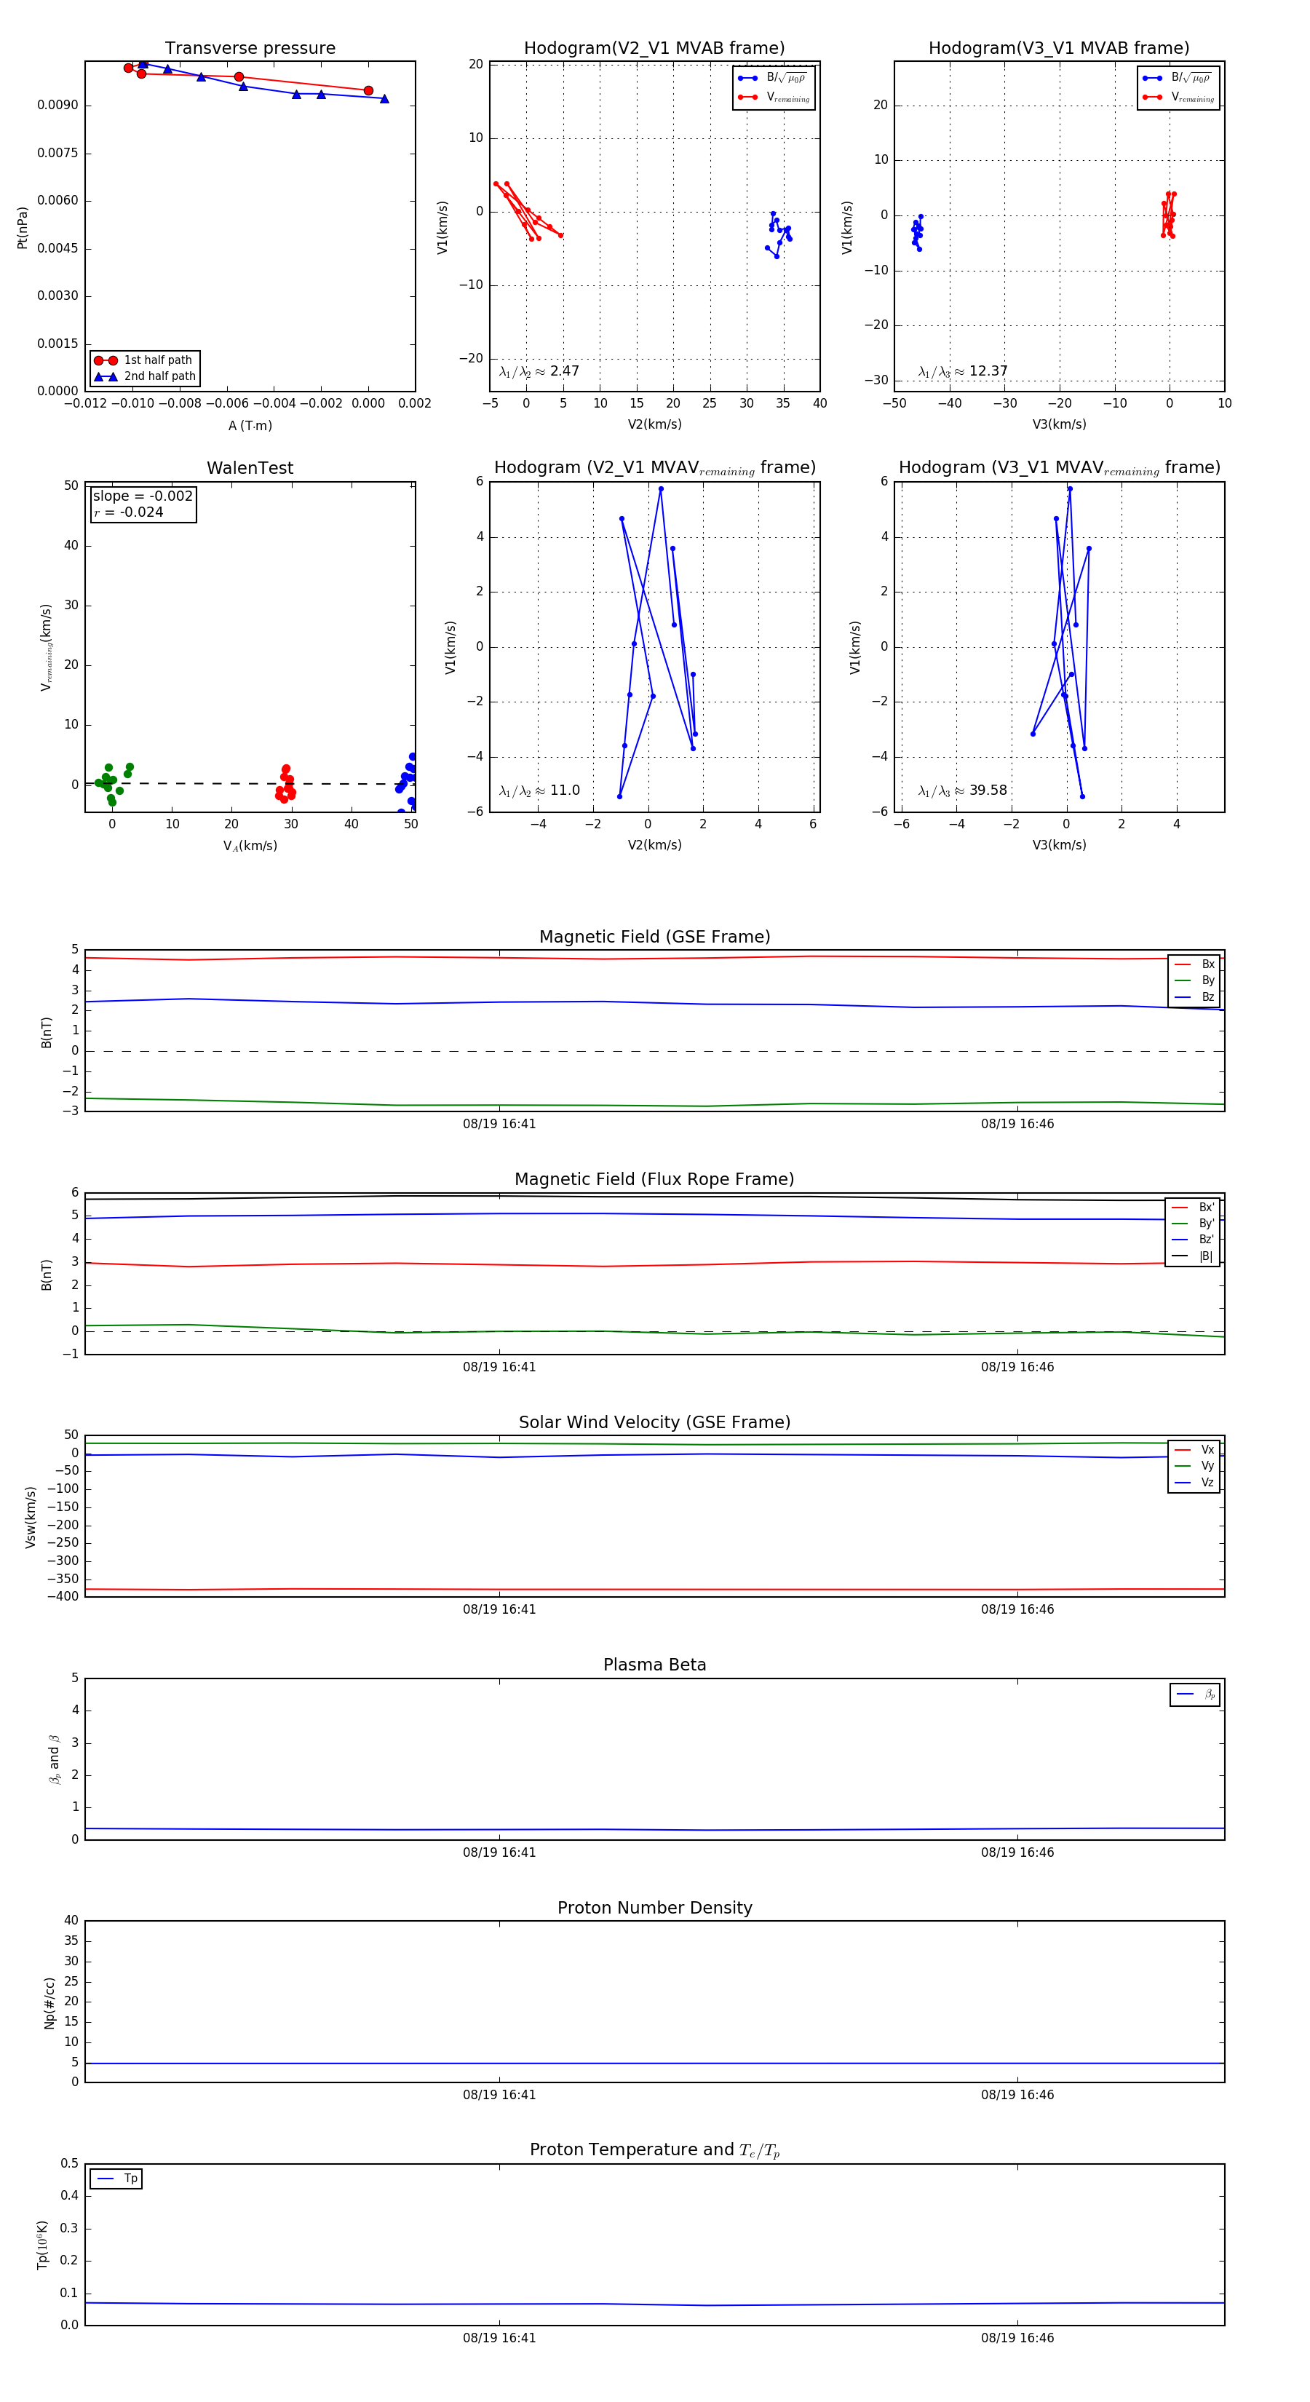Click 'B(nT)' y-axis label of Flux Rope plot

(x=46, y=1275)
